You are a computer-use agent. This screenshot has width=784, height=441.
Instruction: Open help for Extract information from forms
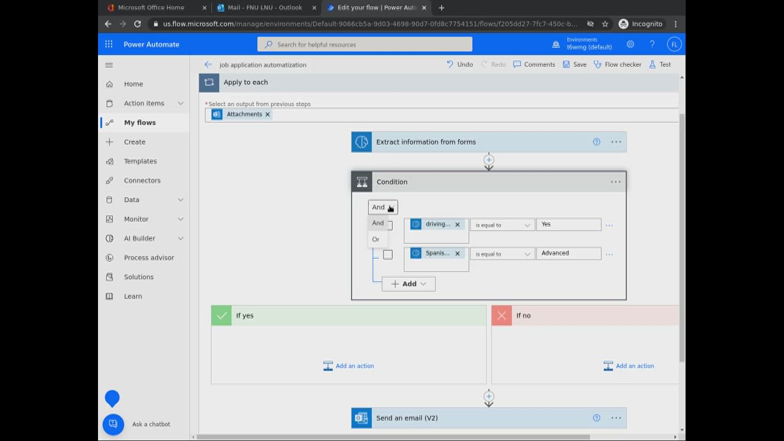click(x=596, y=142)
